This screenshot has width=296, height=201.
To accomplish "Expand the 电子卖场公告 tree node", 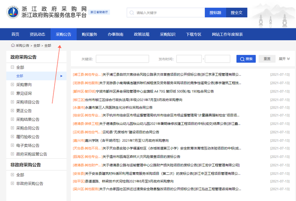I will [x=12, y=146].
